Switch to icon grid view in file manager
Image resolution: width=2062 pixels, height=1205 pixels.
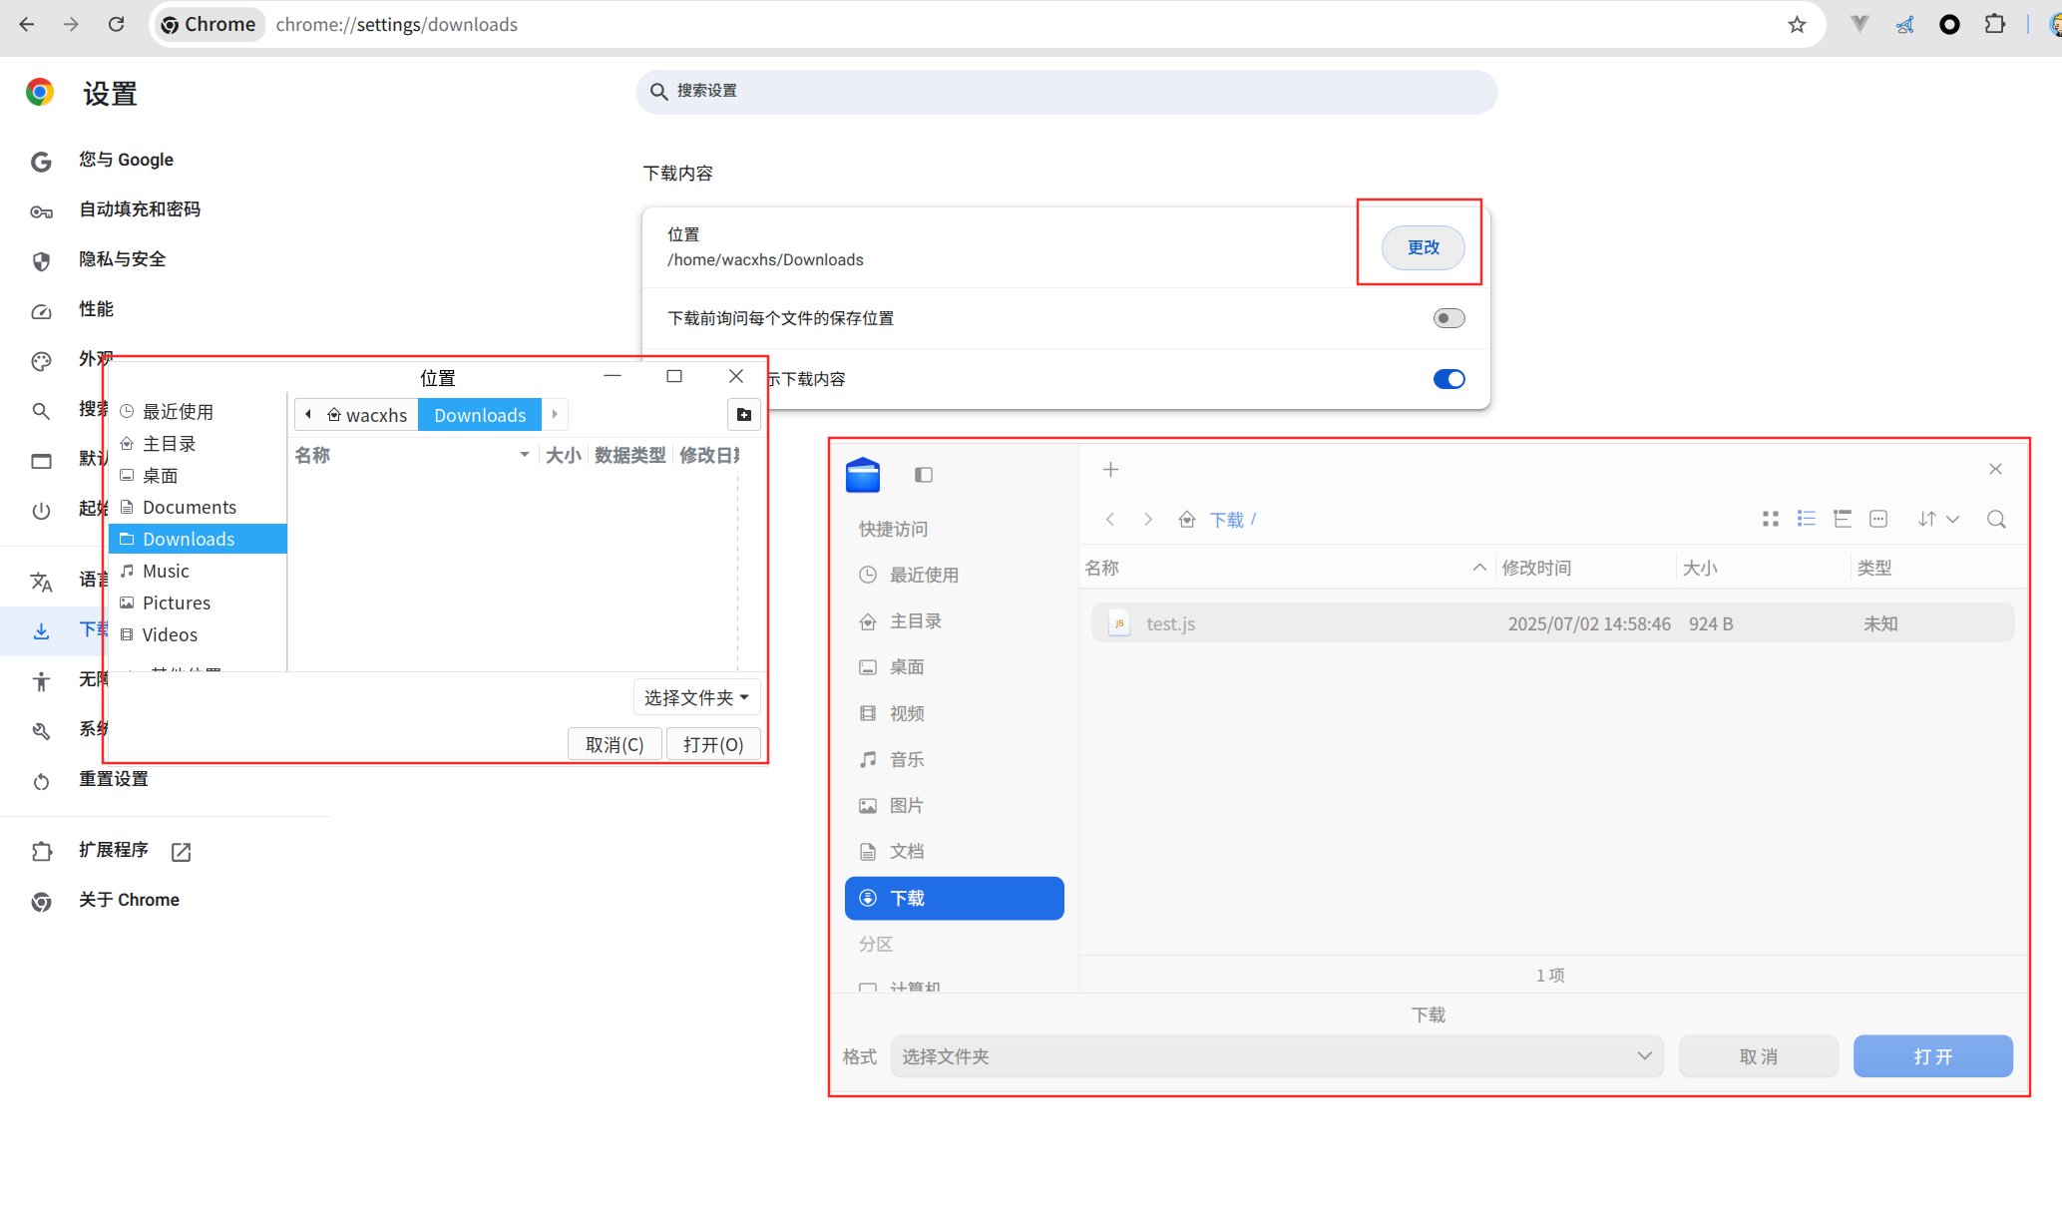[x=1771, y=519]
